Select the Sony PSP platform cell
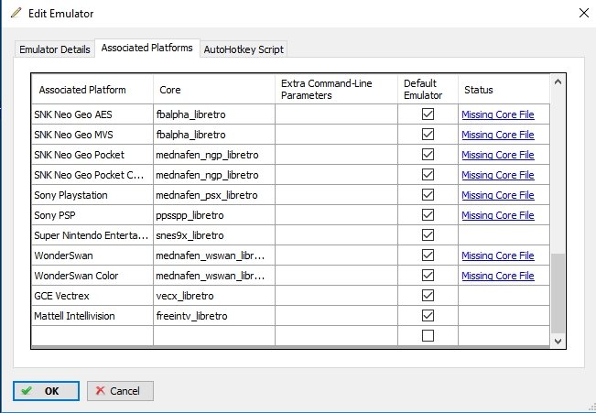Image resolution: width=596 pixels, height=413 pixels. pos(92,215)
